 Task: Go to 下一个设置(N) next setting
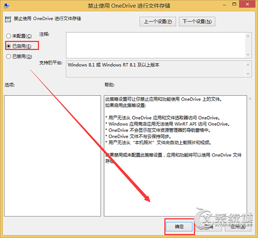(197, 22)
